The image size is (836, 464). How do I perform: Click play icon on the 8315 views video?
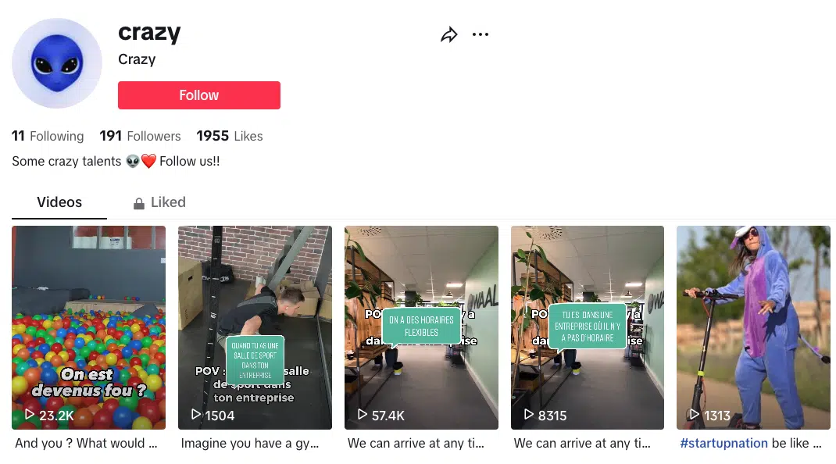pyautogui.click(x=528, y=414)
